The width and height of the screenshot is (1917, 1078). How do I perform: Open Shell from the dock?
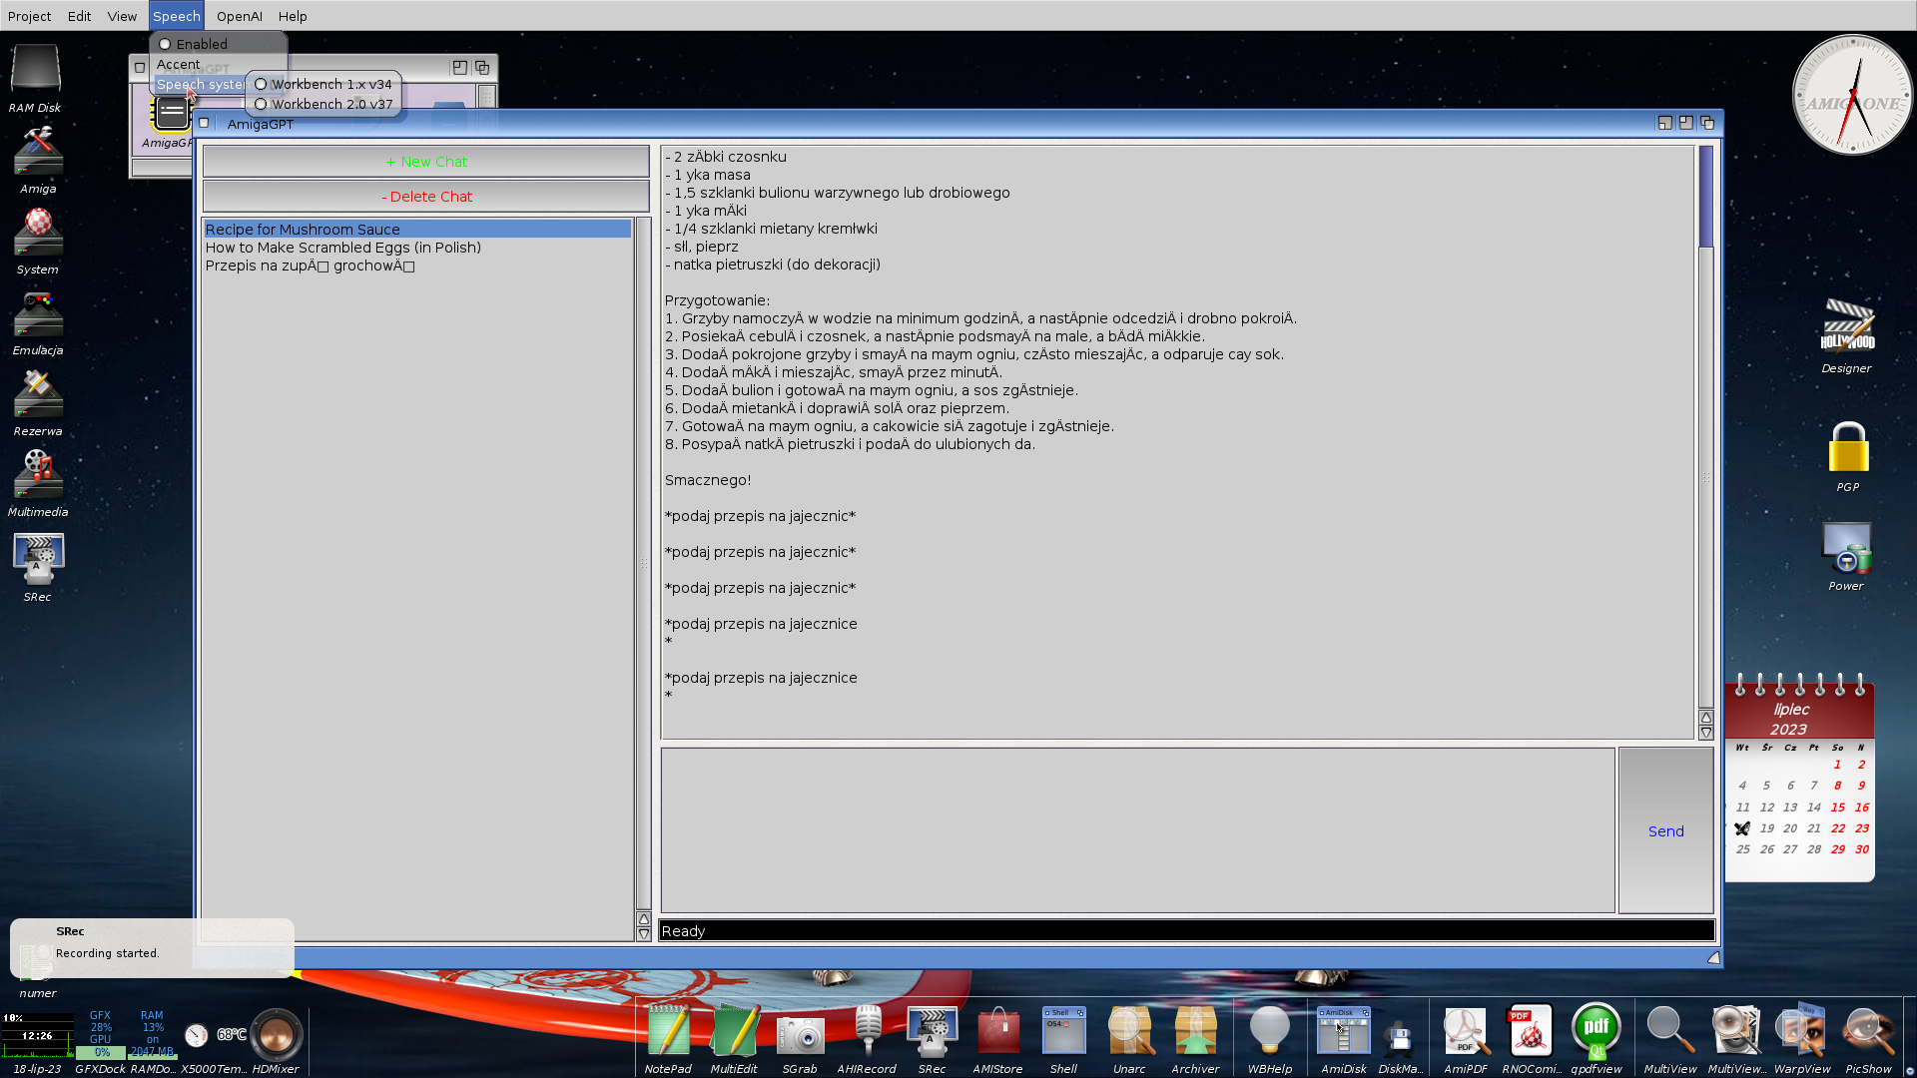(1063, 1031)
